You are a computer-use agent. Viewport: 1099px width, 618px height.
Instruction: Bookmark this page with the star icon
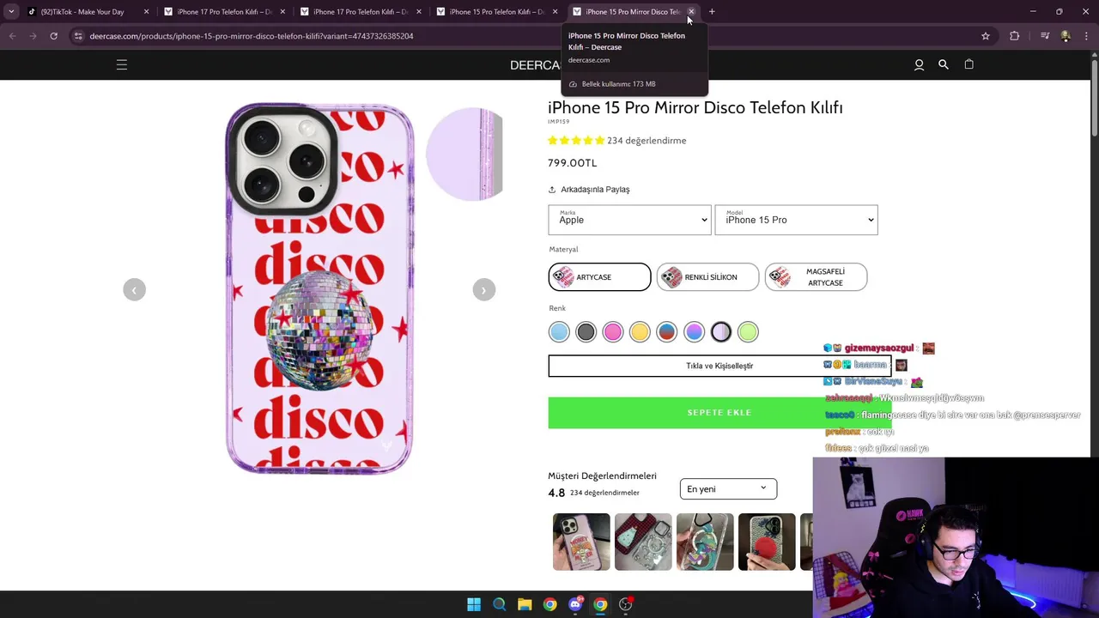(986, 36)
